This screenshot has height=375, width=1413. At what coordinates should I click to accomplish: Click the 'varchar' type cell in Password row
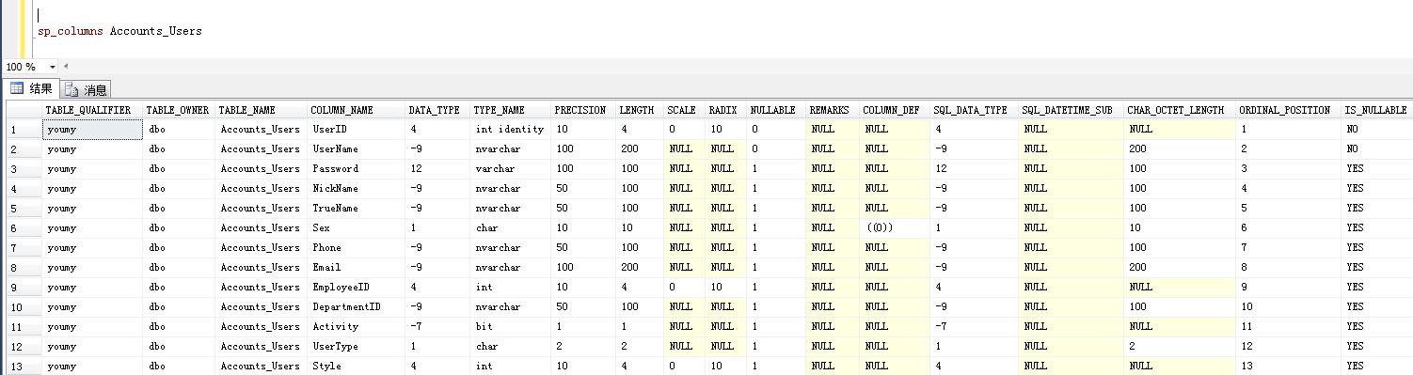510,169
